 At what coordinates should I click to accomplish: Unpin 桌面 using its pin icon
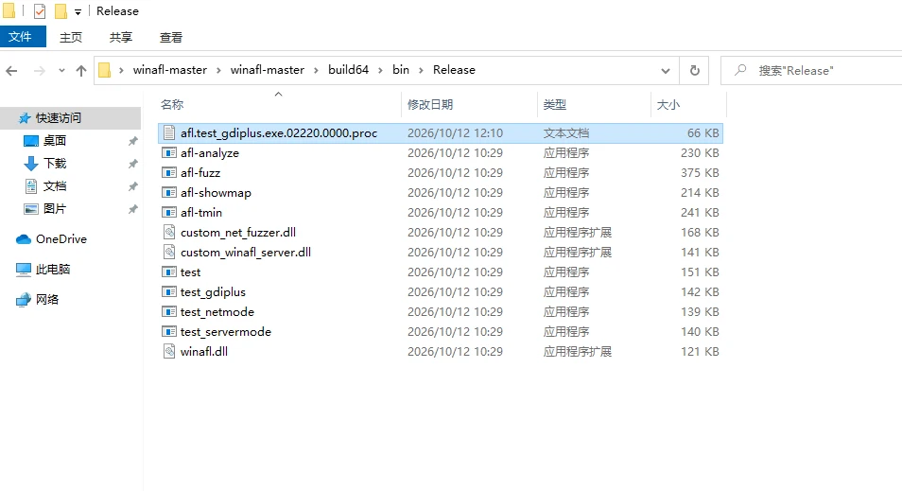tap(133, 140)
